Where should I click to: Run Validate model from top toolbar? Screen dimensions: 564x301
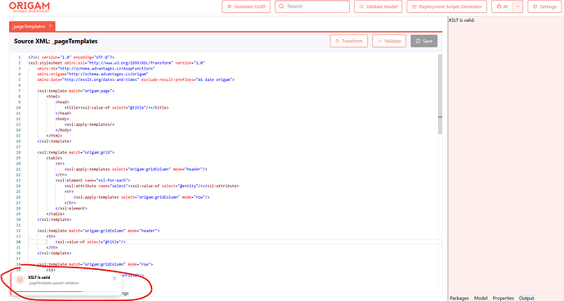pyautogui.click(x=378, y=7)
